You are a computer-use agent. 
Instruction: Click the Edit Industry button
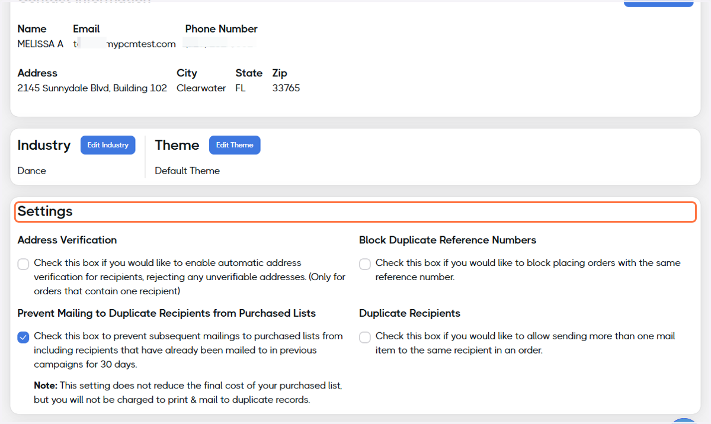[108, 145]
